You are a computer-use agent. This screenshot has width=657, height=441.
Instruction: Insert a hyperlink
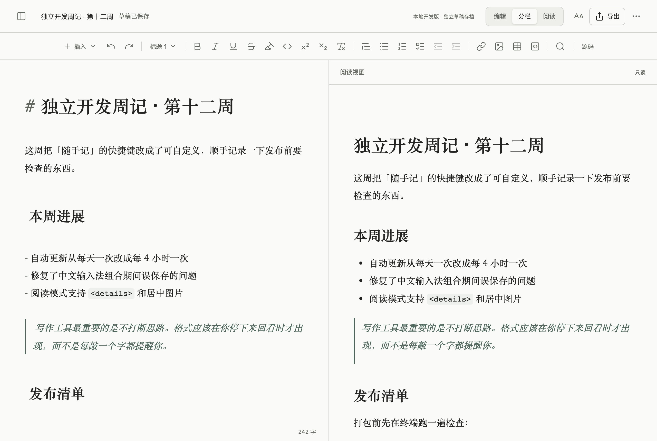click(481, 46)
